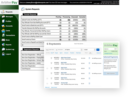Screen dimensions: 128x97
Task: Sort payments by Sport
Action: click(61, 53)
